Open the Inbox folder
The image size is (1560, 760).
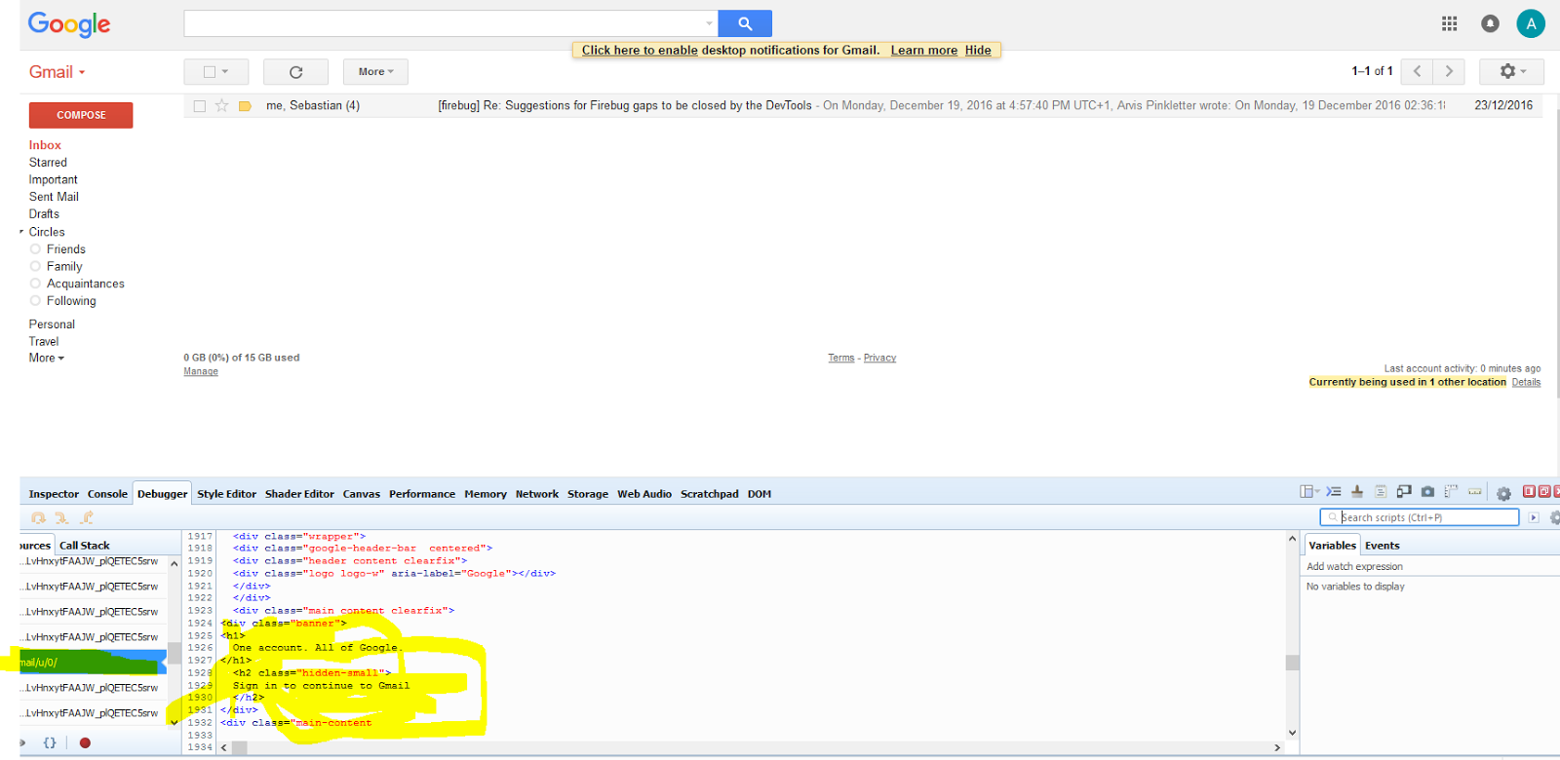coord(45,145)
